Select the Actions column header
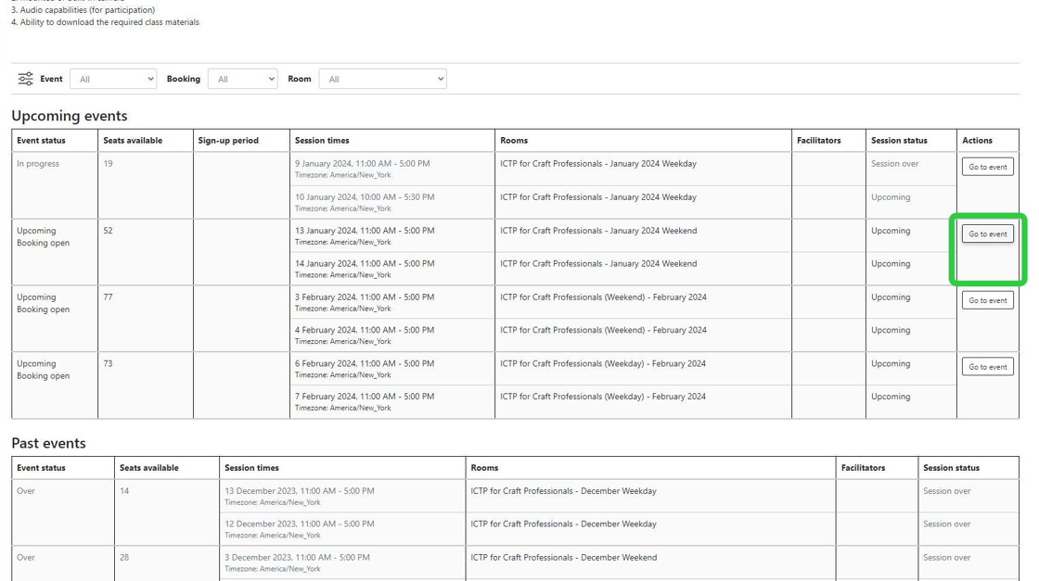The width and height of the screenshot is (1039, 581). point(977,141)
